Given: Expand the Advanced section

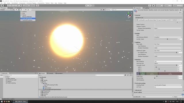Looking at the screenshot, I should click(135, 90).
